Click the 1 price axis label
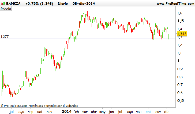 (178, 61)
